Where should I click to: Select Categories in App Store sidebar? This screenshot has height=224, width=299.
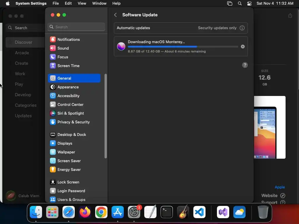point(25,105)
